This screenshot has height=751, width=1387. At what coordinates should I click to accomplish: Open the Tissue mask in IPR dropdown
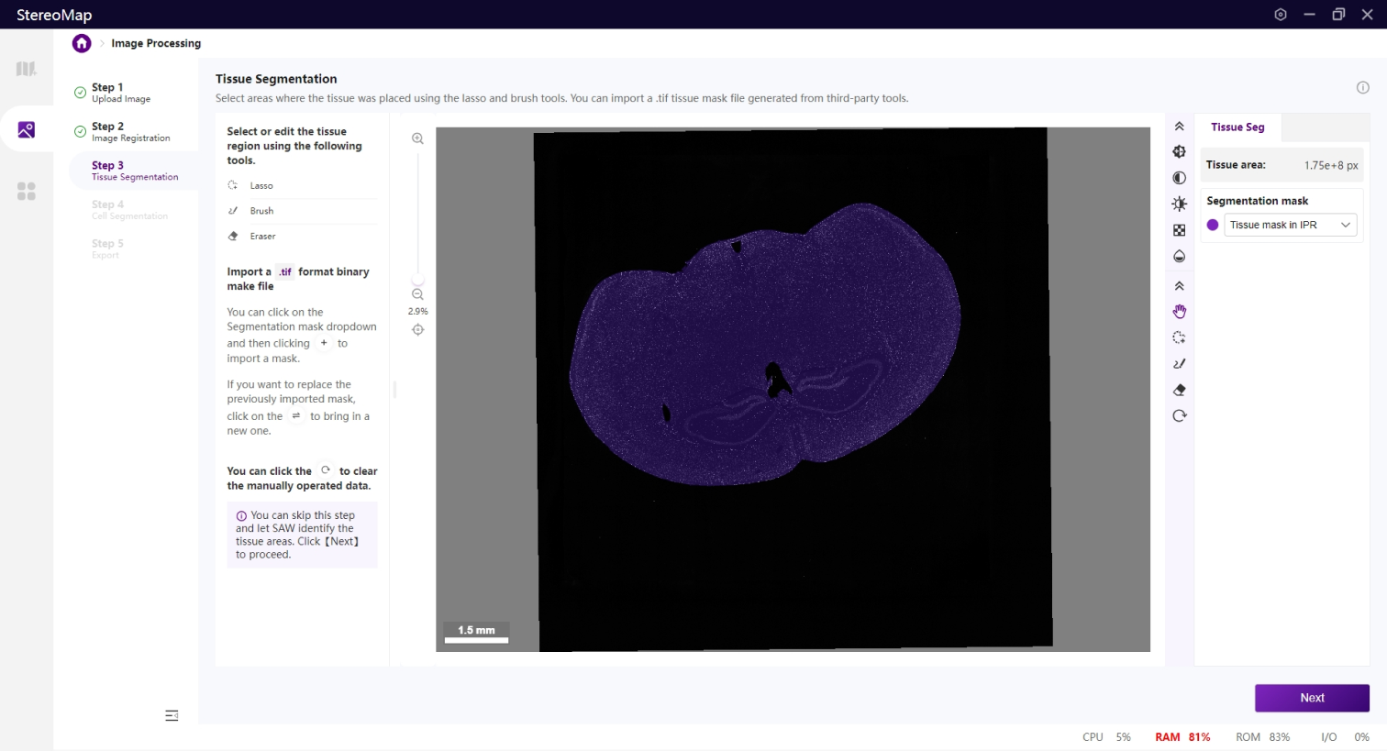click(1290, 225)
